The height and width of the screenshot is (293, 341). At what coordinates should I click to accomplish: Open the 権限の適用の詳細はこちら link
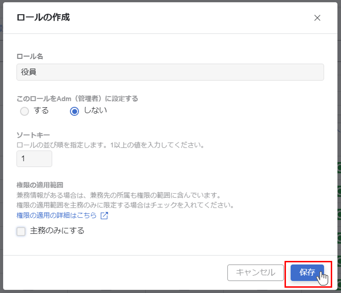(x=56, y=215)
